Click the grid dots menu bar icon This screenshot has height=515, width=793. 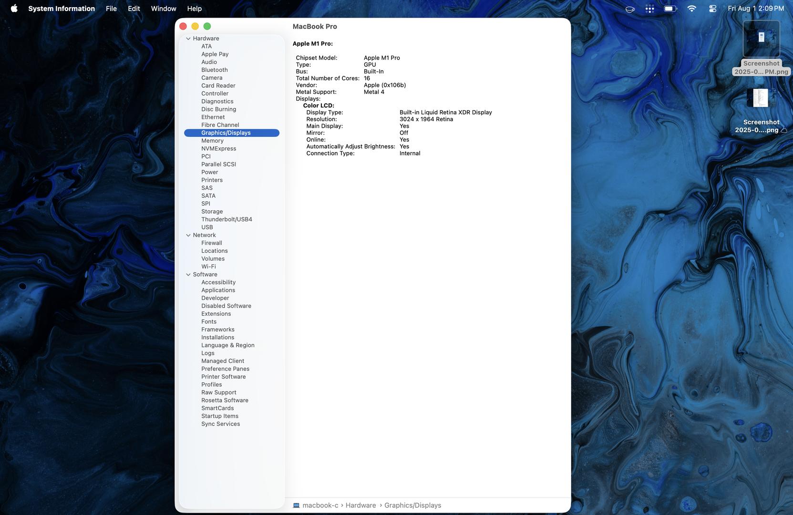pos(649,9)
